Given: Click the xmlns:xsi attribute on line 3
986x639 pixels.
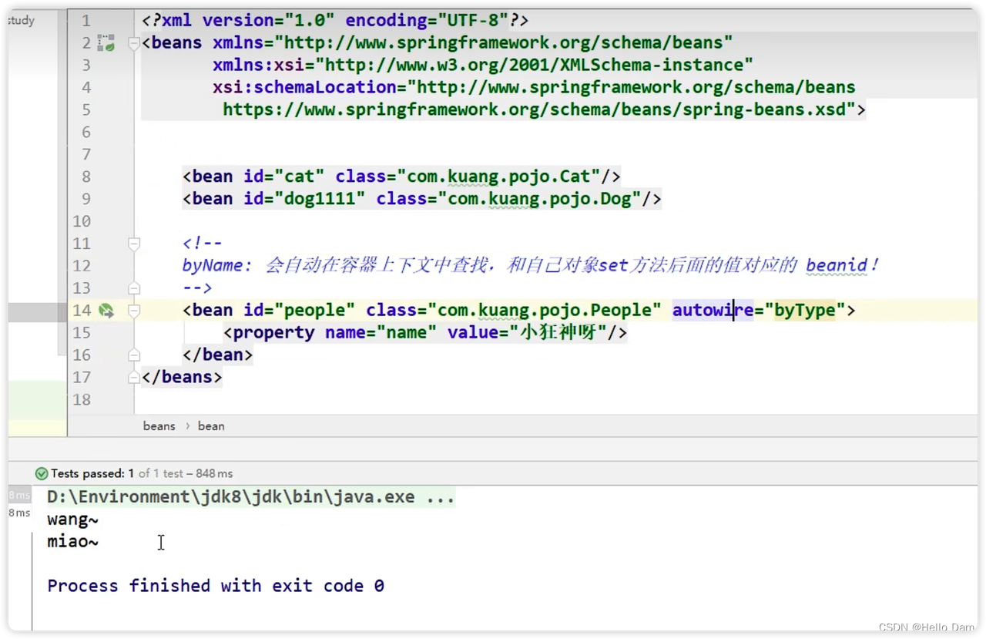Looking at the screenshot, I should (x=483, y=66).
